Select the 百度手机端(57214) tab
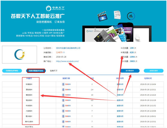The image size is (167, 128). coord(36,71)
